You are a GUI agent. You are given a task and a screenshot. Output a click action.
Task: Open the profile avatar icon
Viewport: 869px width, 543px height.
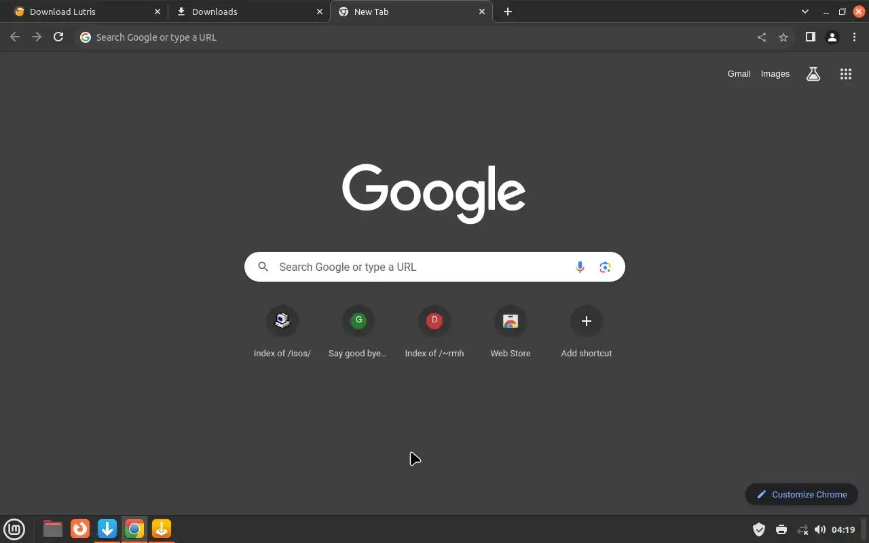(832, 37)
